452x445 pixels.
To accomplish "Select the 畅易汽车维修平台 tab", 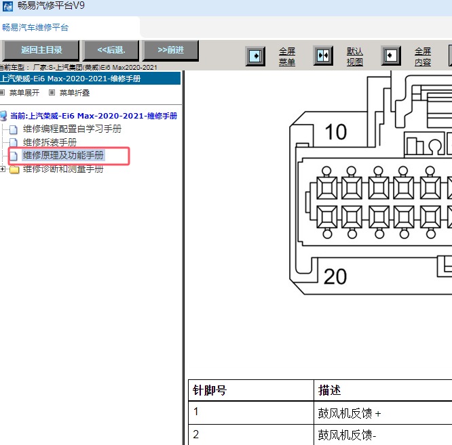I will tap(35, 28).
